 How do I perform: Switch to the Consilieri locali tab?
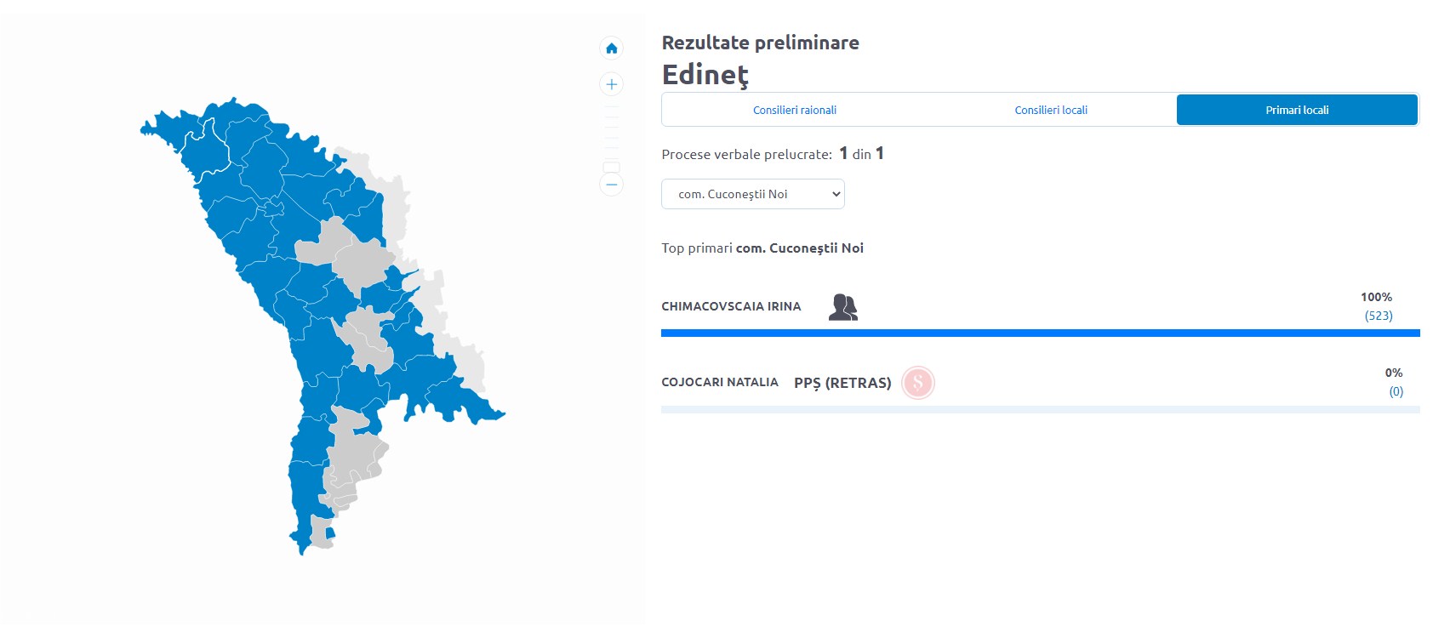click(x=1051, y=110)
